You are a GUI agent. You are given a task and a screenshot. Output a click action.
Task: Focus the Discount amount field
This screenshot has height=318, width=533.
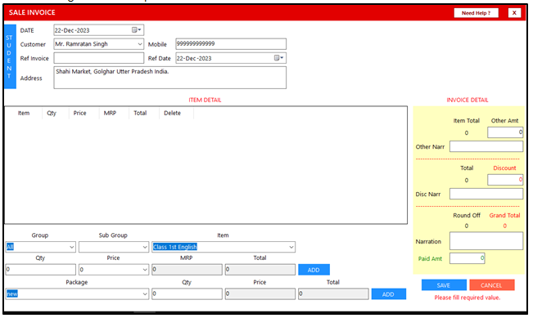pos(505,180)
